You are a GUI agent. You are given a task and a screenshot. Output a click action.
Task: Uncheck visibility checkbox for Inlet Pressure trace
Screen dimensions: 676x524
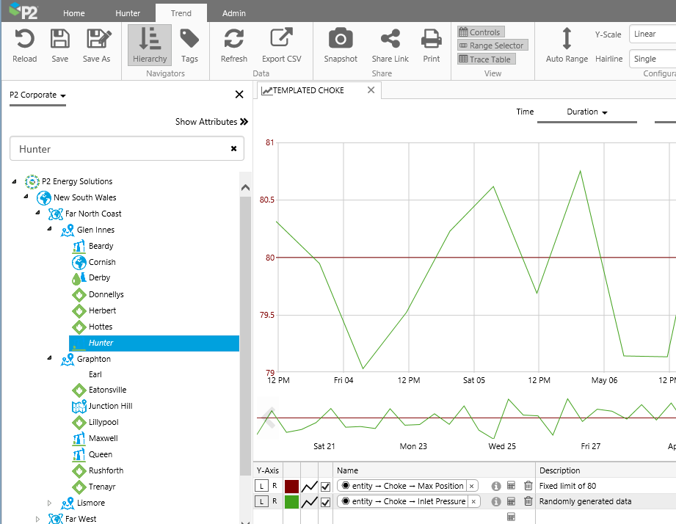(x=325, y=502)
